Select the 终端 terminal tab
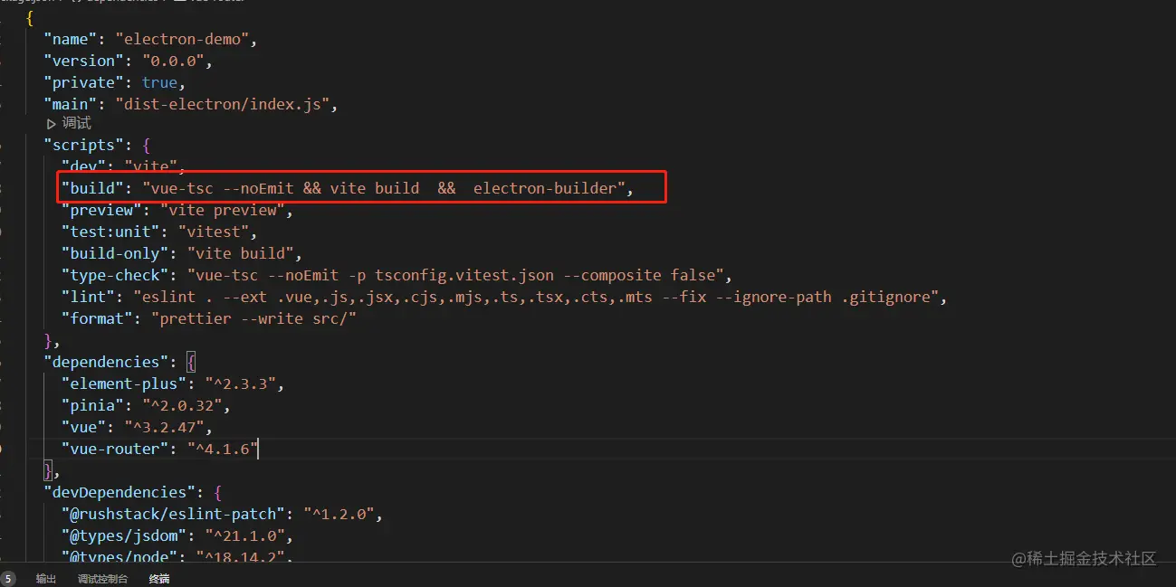 pos(159,579)
